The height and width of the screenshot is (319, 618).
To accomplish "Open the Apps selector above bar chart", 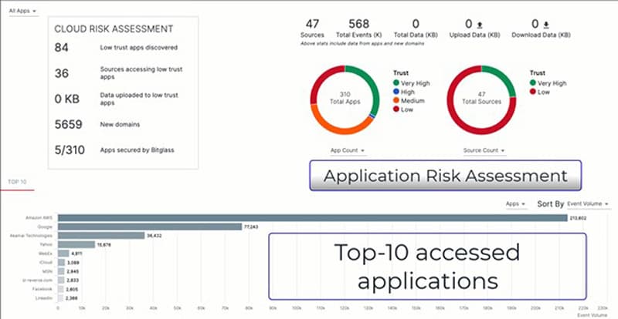I will 515,204.
